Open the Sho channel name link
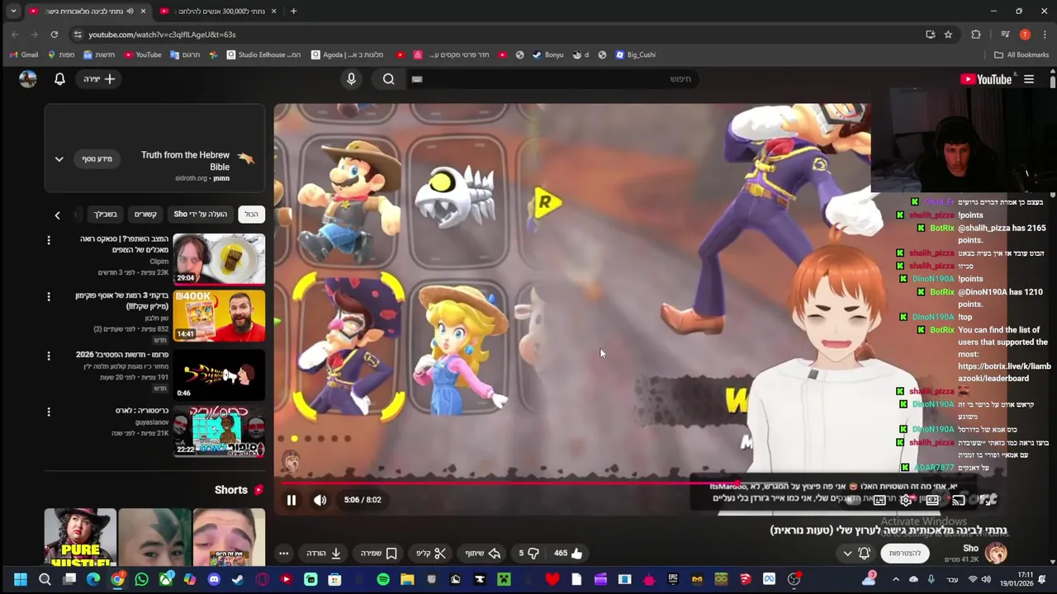This screenshot has width=1057, height=594. 970,548
